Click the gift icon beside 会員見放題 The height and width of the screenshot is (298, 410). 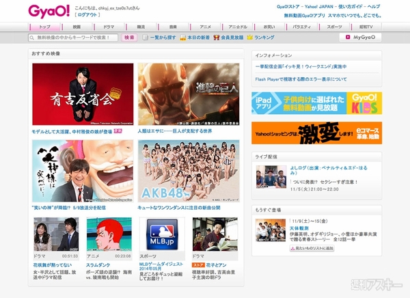[x=216, y=38]
